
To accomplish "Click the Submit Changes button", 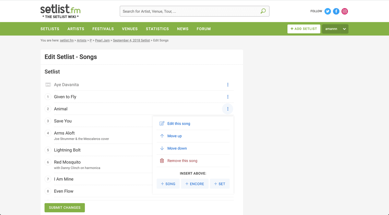I will coord(65,208).
